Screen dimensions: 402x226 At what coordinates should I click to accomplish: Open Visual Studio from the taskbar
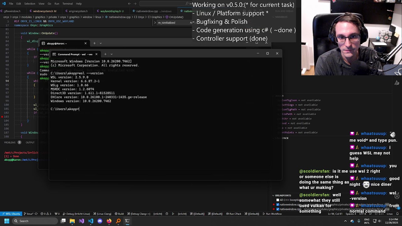(x=81, y=221)
